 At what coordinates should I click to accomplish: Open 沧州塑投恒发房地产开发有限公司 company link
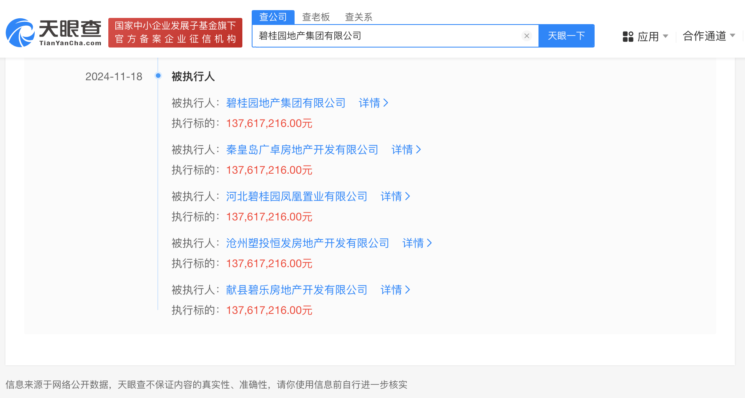pyautogui.click(x=308, y=243)
